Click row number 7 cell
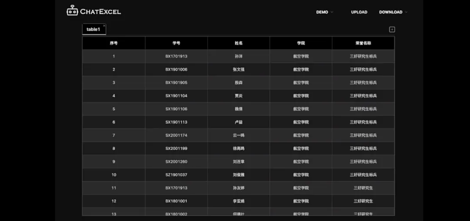Image resolution: width=470 pixels, height=221 pixels. [114, 135]
